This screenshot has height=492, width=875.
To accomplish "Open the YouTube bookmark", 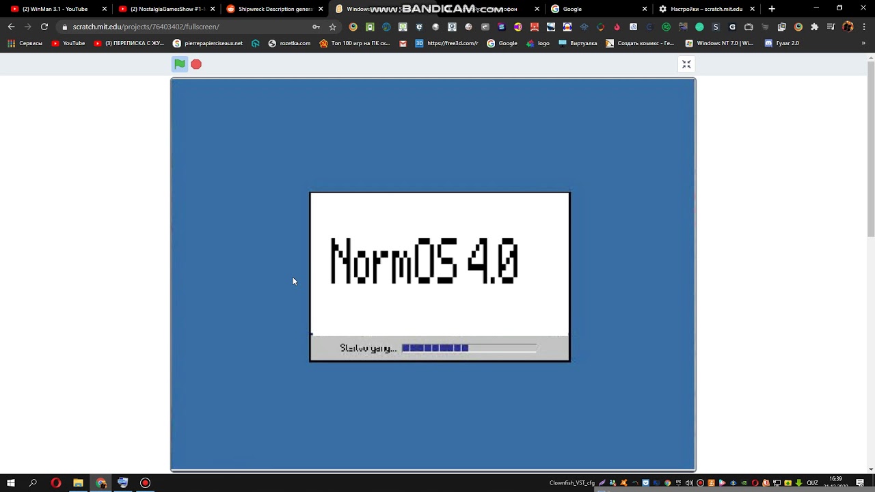I will point(68,43).
